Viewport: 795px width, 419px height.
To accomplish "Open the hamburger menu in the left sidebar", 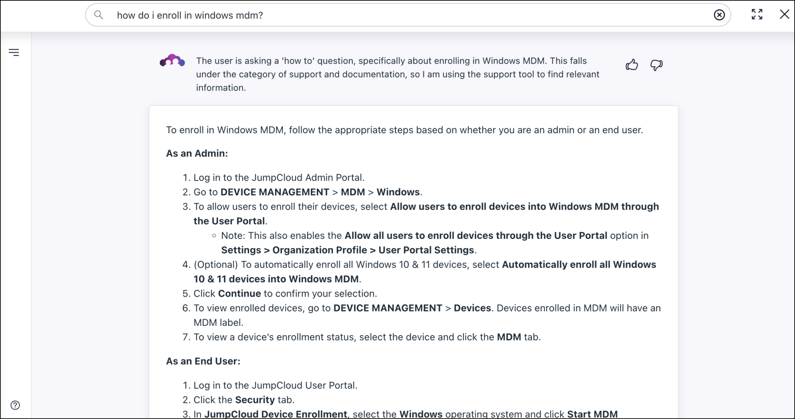I will coord(14,52).
